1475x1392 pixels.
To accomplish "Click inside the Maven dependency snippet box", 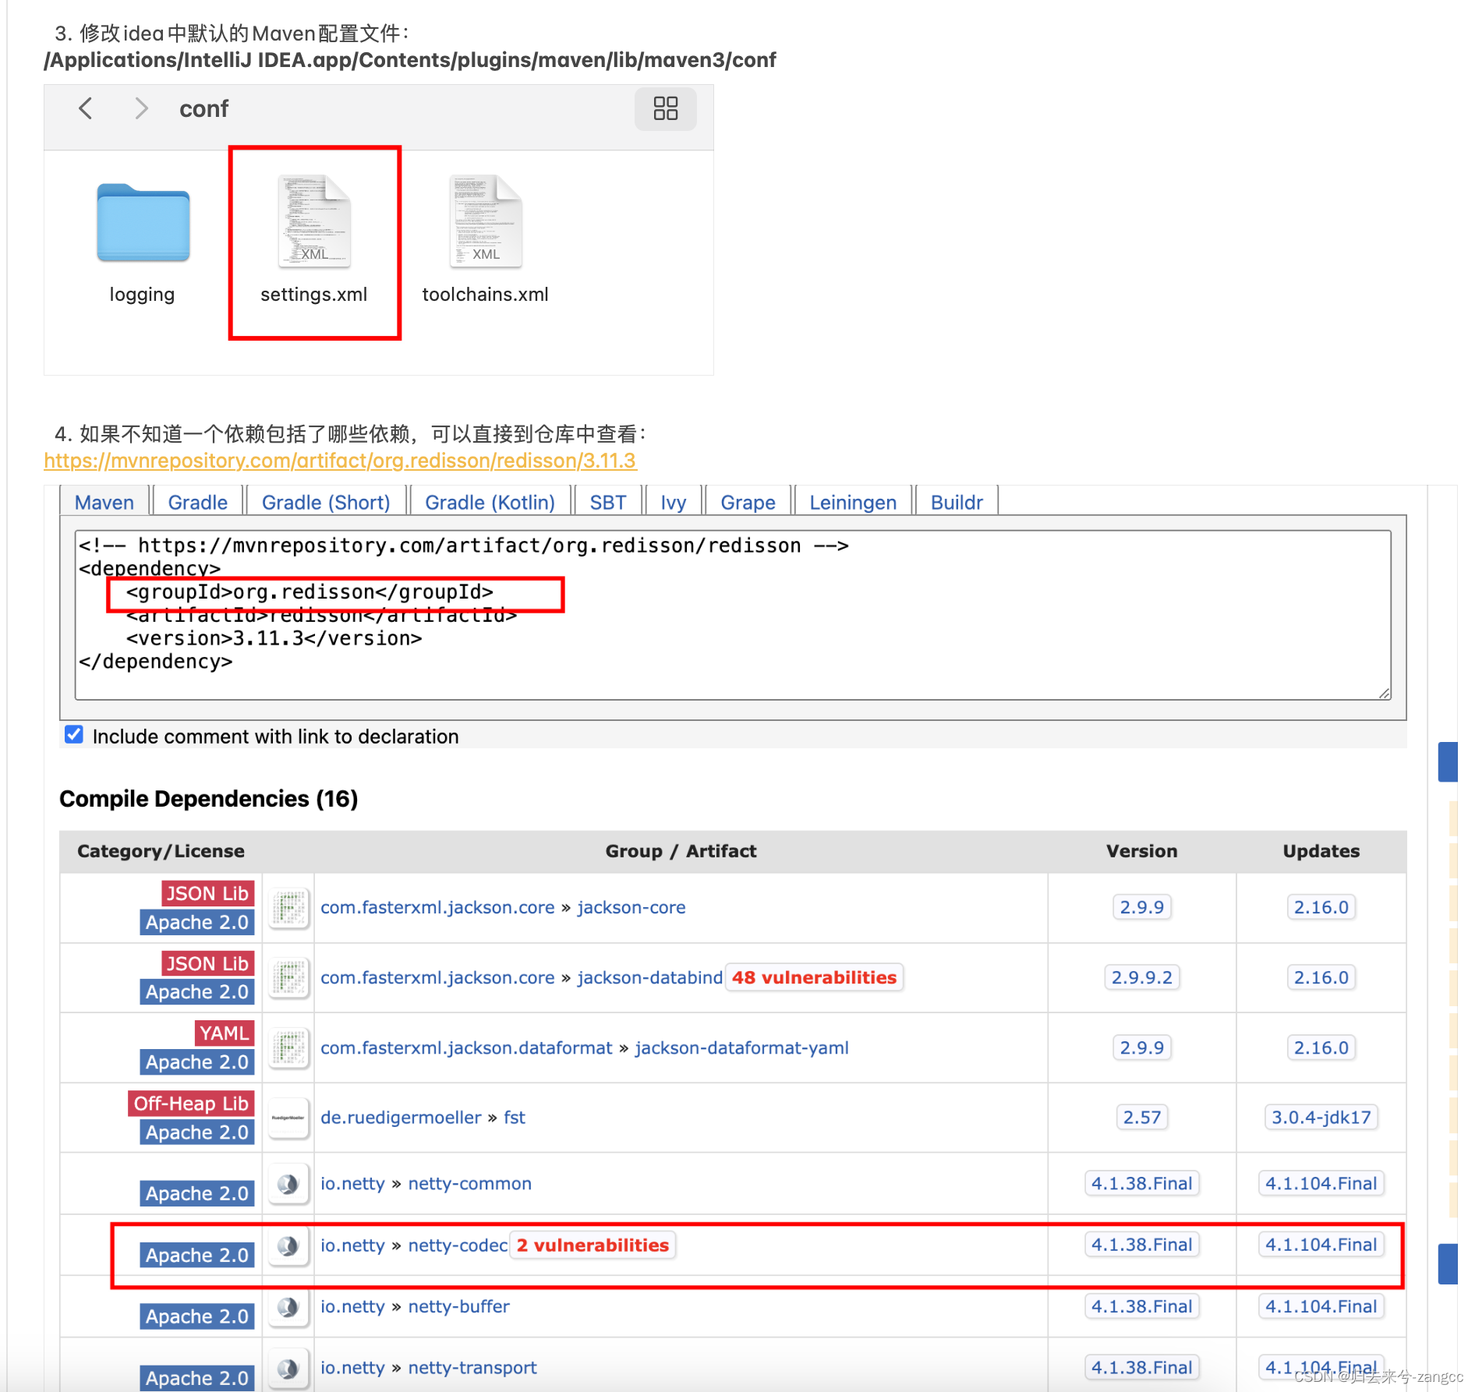I will (733, 615).
